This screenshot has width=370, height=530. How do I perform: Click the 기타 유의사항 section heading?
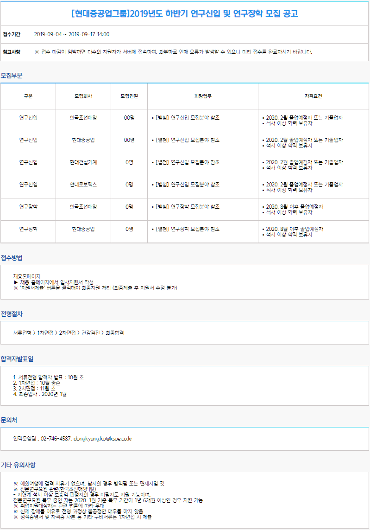pyautogui.click(x=18, y=465)
